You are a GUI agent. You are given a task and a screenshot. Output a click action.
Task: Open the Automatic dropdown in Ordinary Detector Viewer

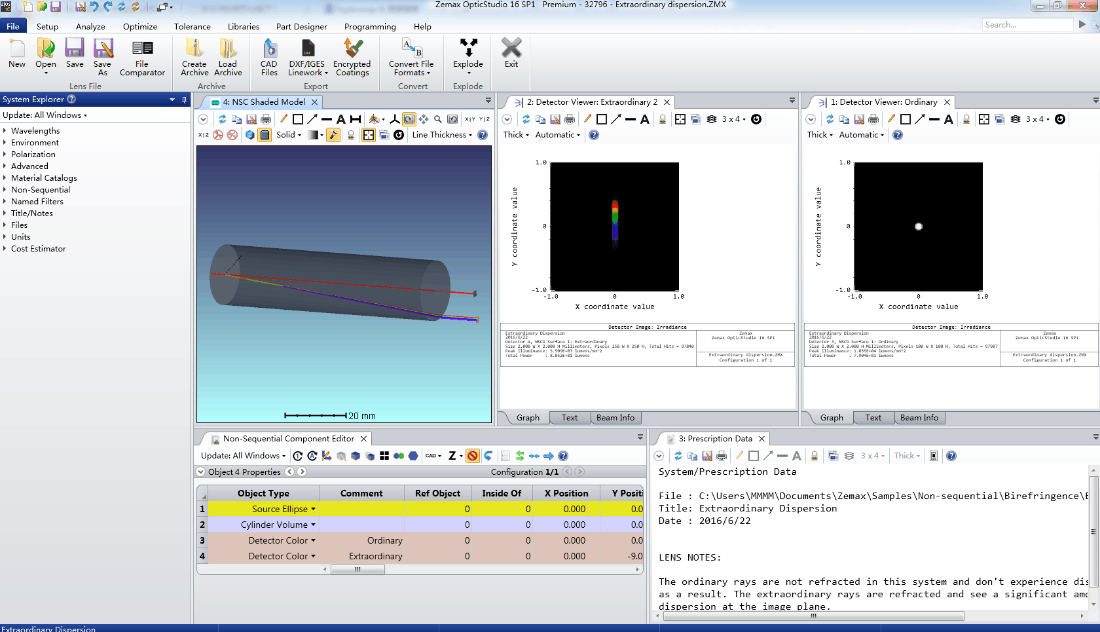point(862,135)
